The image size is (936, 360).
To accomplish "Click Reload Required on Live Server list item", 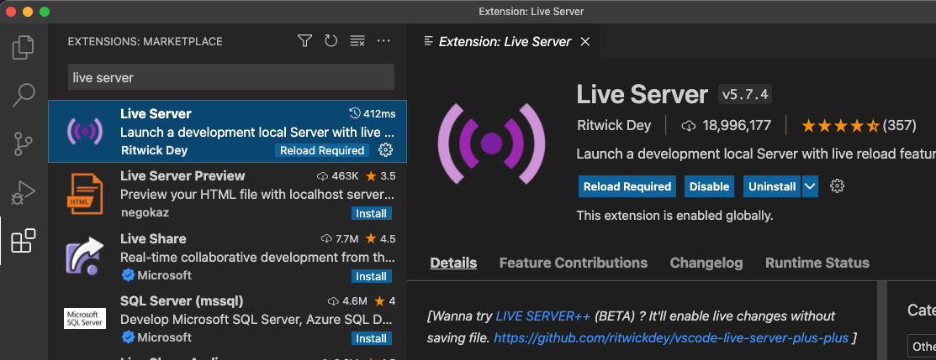I will [322, 150].
